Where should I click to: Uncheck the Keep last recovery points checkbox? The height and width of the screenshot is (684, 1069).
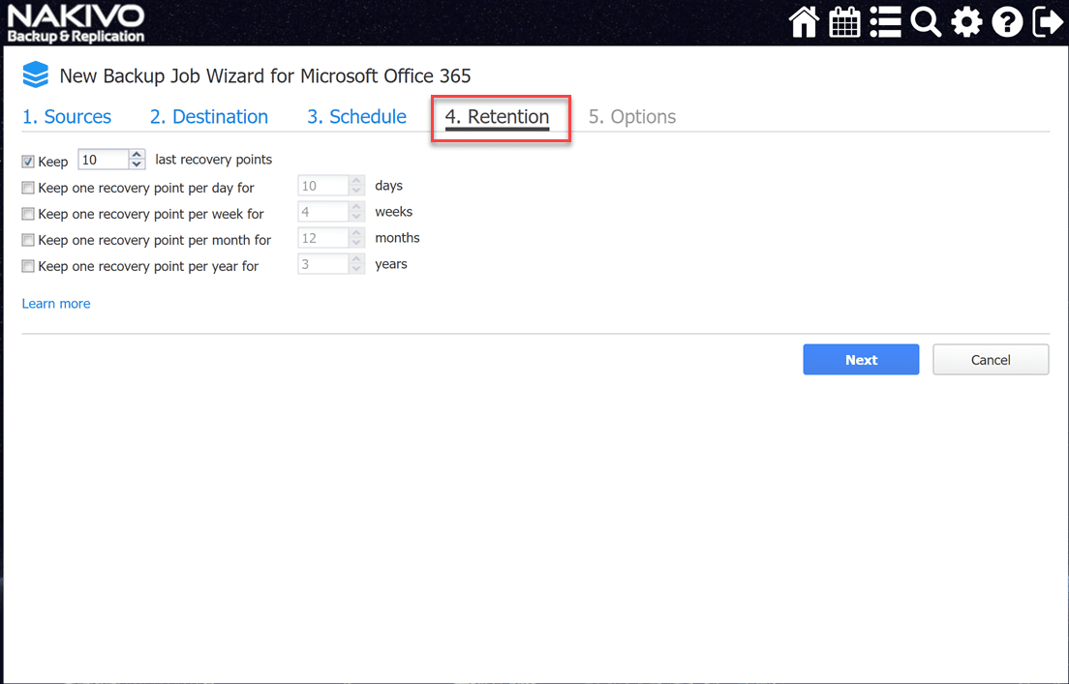(x=28, y=162)
